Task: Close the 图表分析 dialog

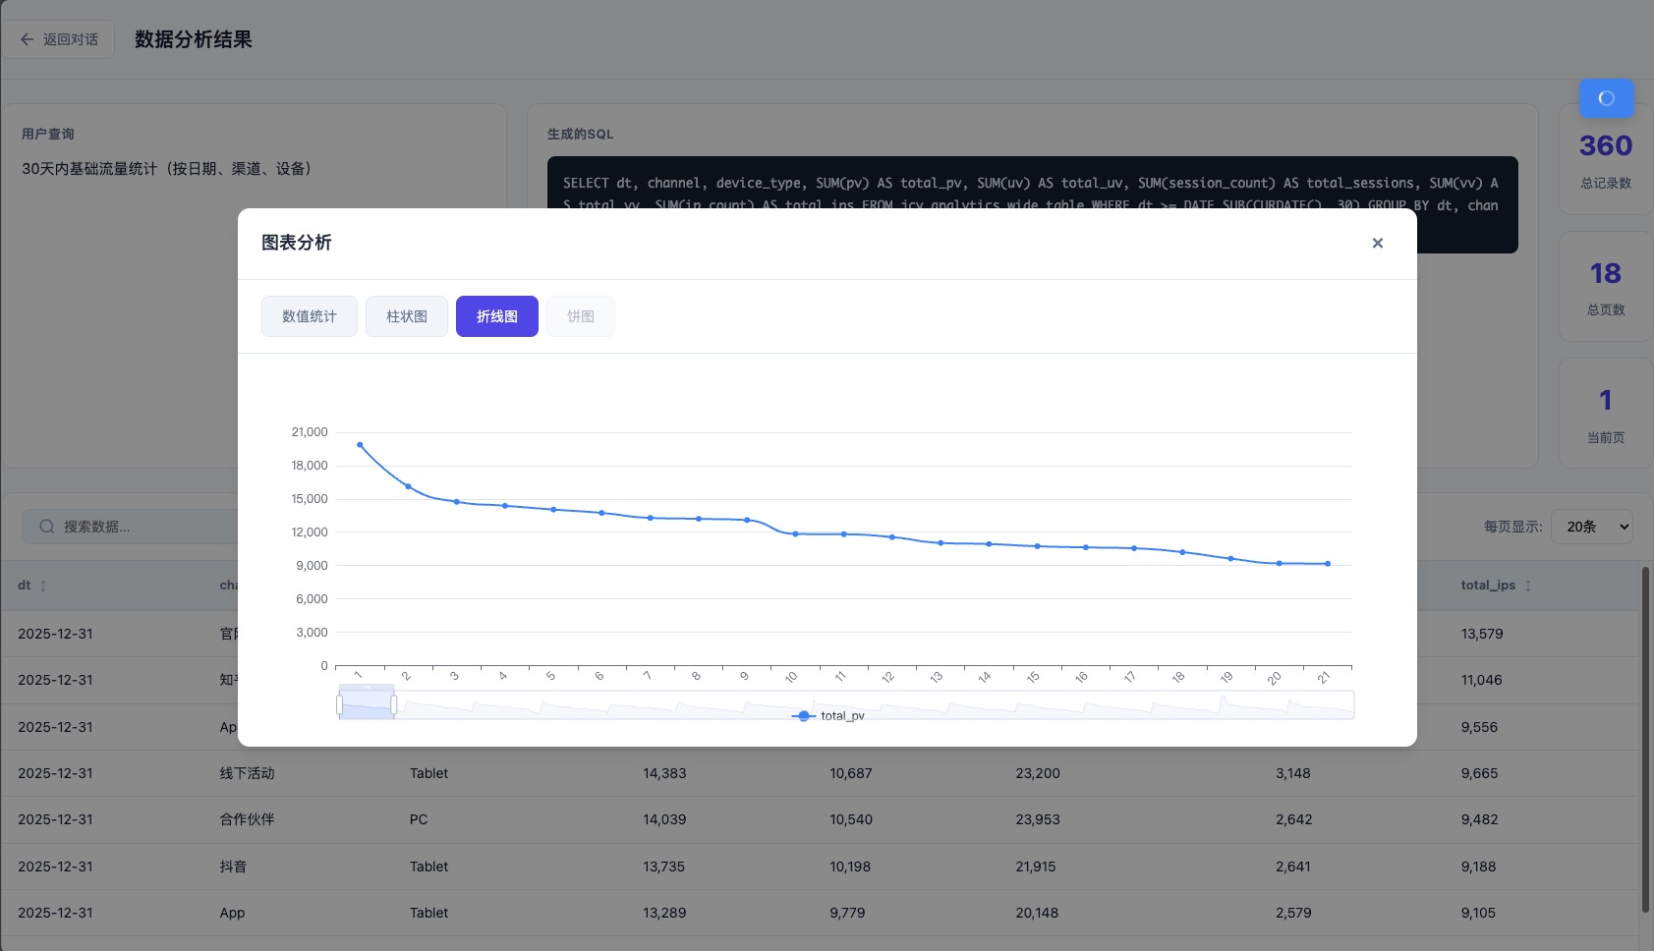Action: (1377, 243)
